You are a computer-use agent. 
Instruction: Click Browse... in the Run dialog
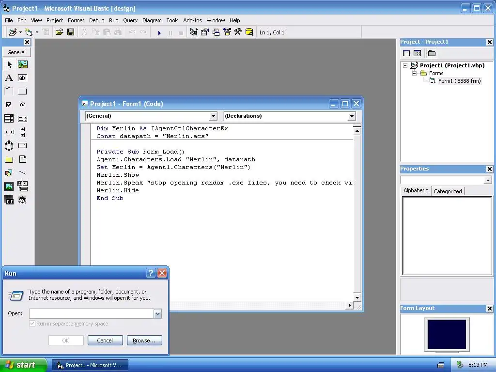tap(144, 341)
